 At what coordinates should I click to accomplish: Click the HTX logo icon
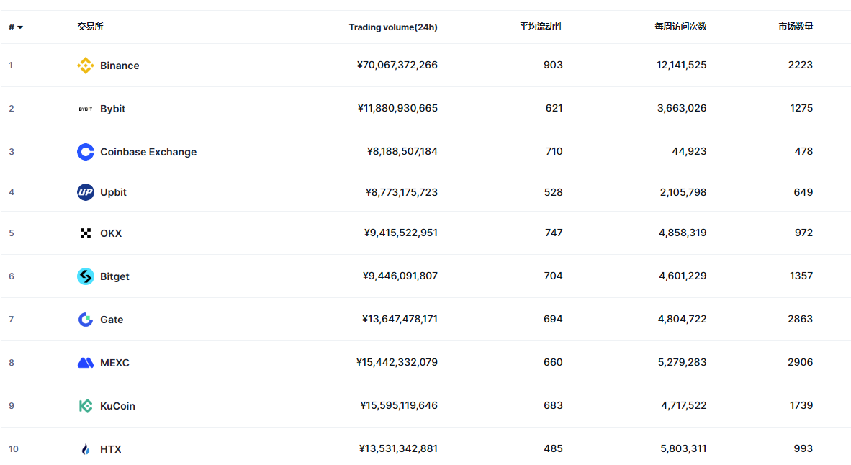[x=86, y=449]
